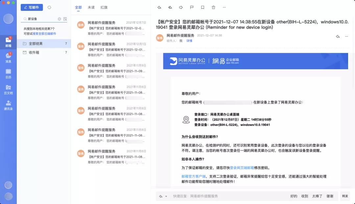Open the 日历 calendar in the sidebar
Image resolution: width=355 pixels, height=204 pixels.
tap(8, 74)
